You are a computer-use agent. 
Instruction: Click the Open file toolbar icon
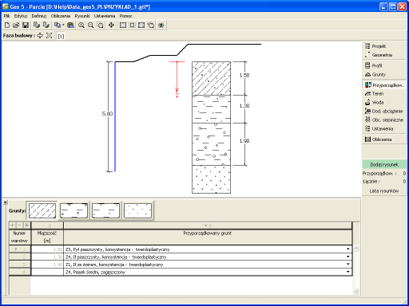(16, 25)
